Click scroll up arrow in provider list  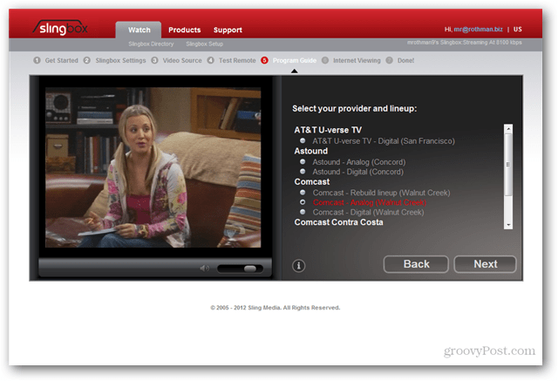click(x=508, y=128)
